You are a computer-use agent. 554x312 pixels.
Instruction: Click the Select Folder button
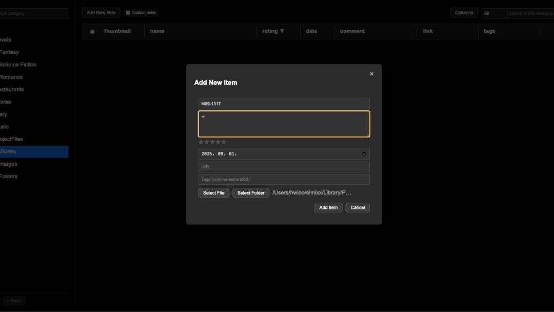[x=251, y=193]
